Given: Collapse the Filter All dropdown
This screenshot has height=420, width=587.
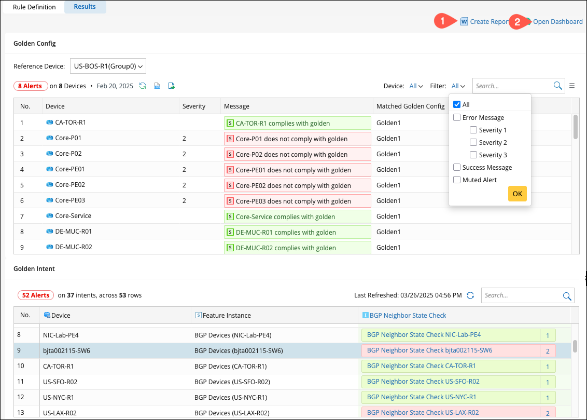Looking at the screenshot, I should [x=458, y=86].
